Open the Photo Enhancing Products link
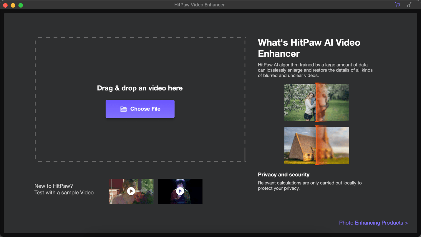421x237 pixels. click(x=373, y=223)
